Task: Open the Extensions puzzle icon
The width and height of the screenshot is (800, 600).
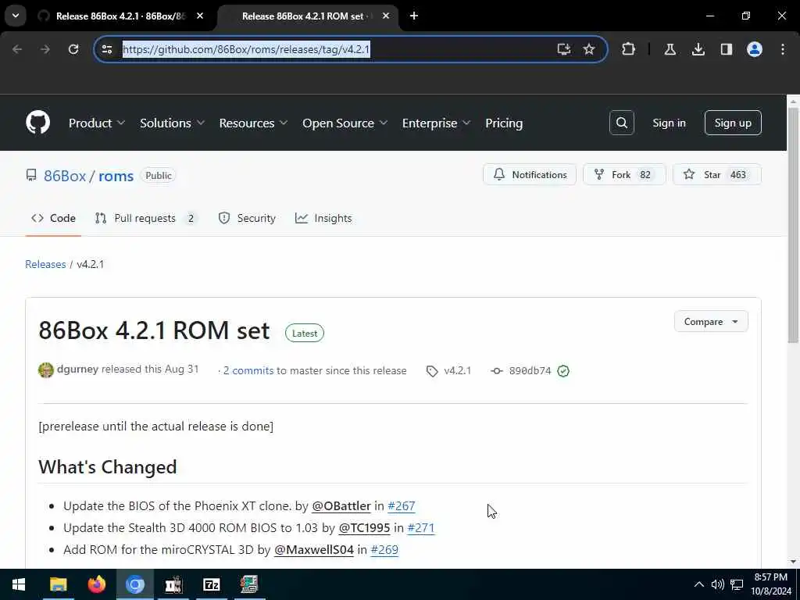Action: click(629, 49)
